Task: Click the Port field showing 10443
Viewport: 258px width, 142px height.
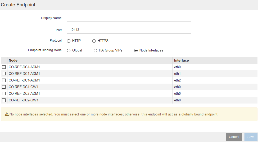Action: click(x=129, y=30)
